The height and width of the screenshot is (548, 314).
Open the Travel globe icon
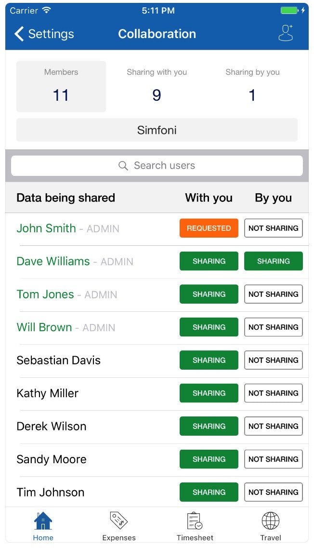click(x=270, y=521)
